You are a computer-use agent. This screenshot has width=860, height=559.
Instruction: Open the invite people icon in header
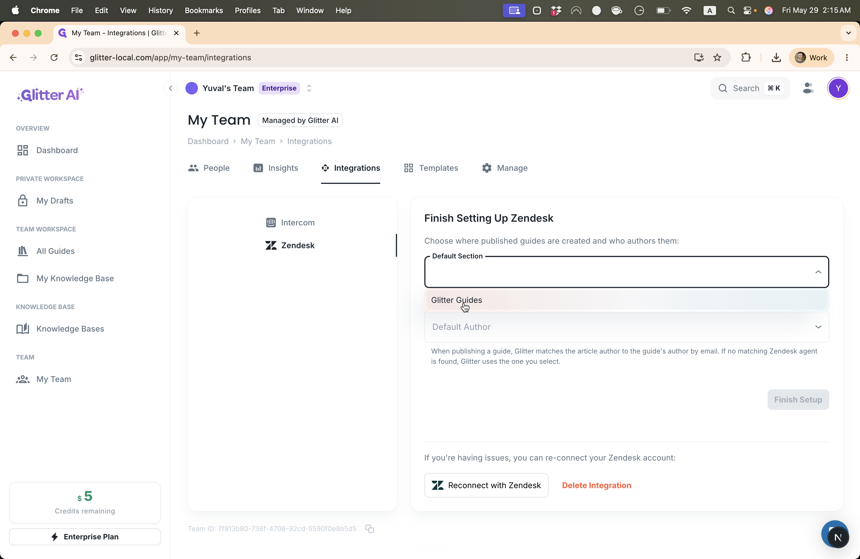tap(808, 88)
